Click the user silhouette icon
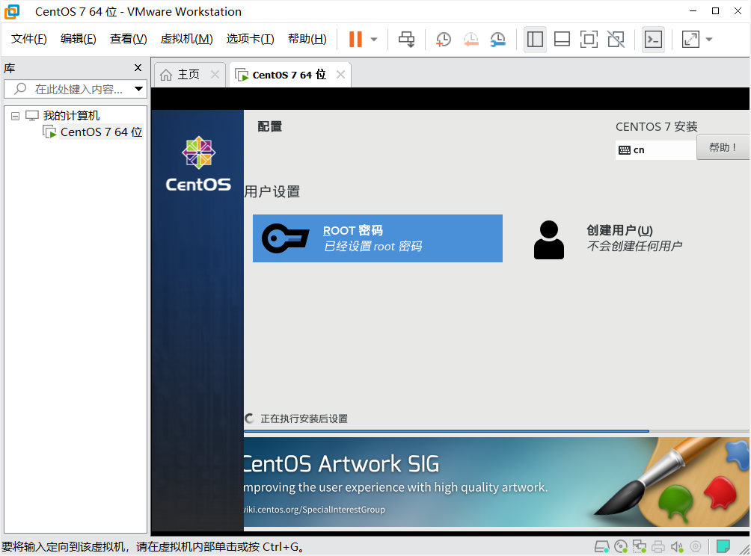751x556 pixels. click(x=549, y=240)
